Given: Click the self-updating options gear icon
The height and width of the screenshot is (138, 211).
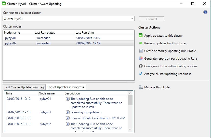Looking at the screenshot, I should coord(141,66).
